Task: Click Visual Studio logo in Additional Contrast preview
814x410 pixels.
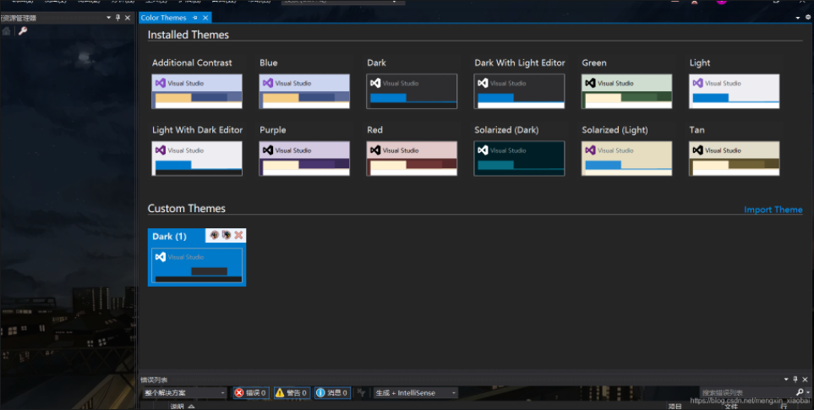Action: [161, 83]
